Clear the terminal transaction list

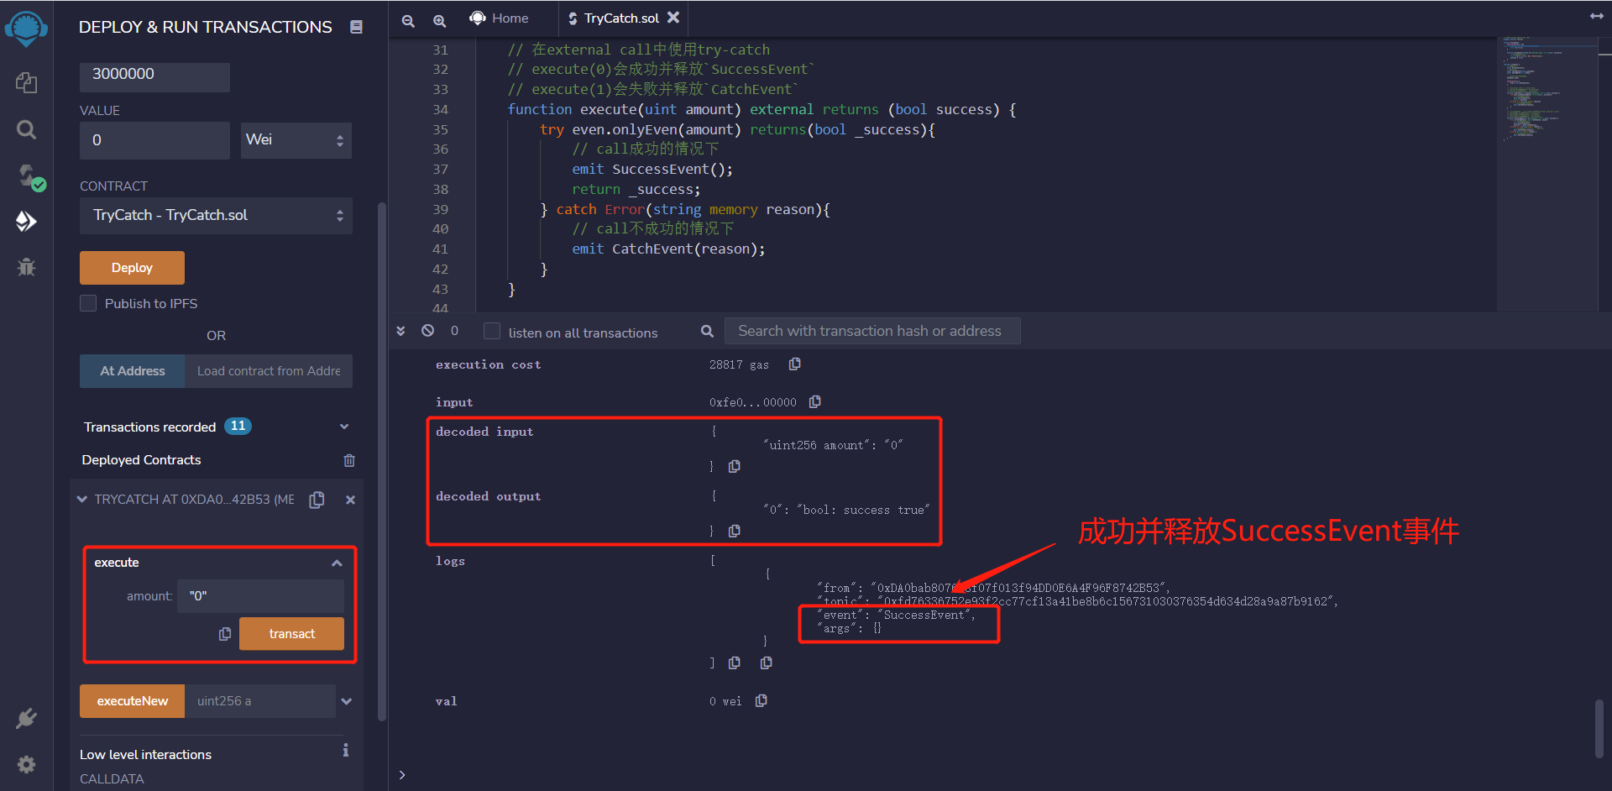pyautogui.click(x=427, y=331)
